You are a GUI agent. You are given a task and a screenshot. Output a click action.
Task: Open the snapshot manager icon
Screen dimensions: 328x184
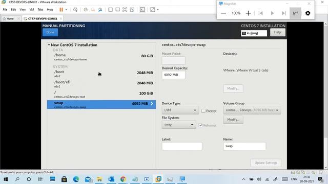tap(100, 10)
